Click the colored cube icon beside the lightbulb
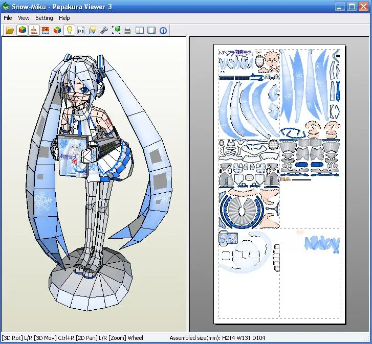 point(57,30)
